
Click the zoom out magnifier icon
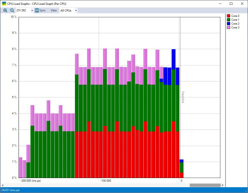point(12,11)
